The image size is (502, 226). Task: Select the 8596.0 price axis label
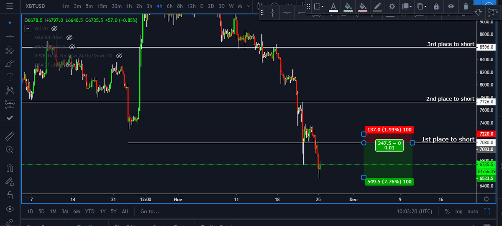(486, 47)
